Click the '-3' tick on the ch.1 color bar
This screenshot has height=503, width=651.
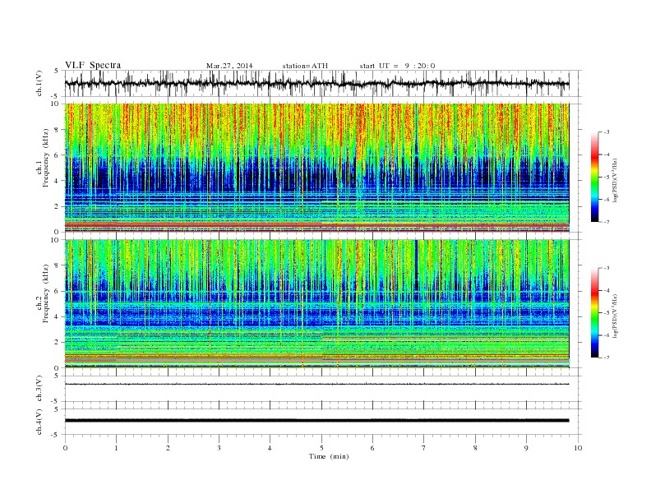click(607, 132)
